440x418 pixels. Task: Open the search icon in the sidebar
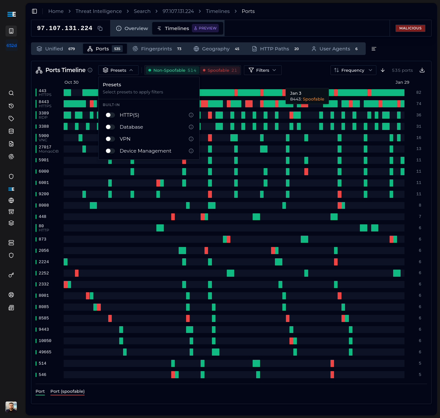pyautogui.click(x=11, y=93)
